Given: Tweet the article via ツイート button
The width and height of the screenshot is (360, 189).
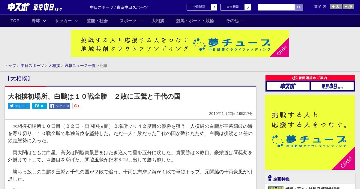Looking at the screenshot, I should click(19, 106).
